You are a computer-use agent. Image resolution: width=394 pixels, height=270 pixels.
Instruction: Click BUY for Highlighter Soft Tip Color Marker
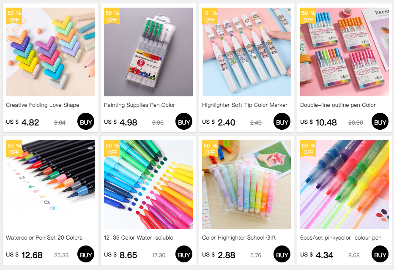pos(282,121)
